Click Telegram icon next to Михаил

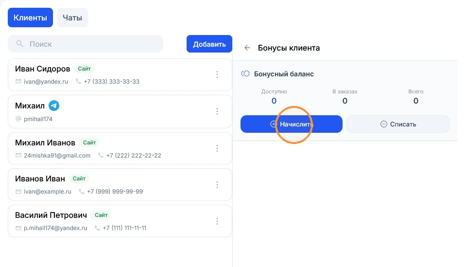[54, 106]
